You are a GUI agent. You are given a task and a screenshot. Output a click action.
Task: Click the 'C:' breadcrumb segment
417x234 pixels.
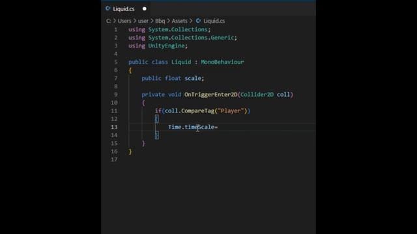(x=109, y=21)
